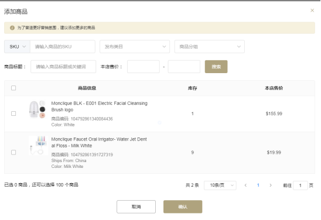
Task: Click the stock value 9 cell
Action: 193,152
